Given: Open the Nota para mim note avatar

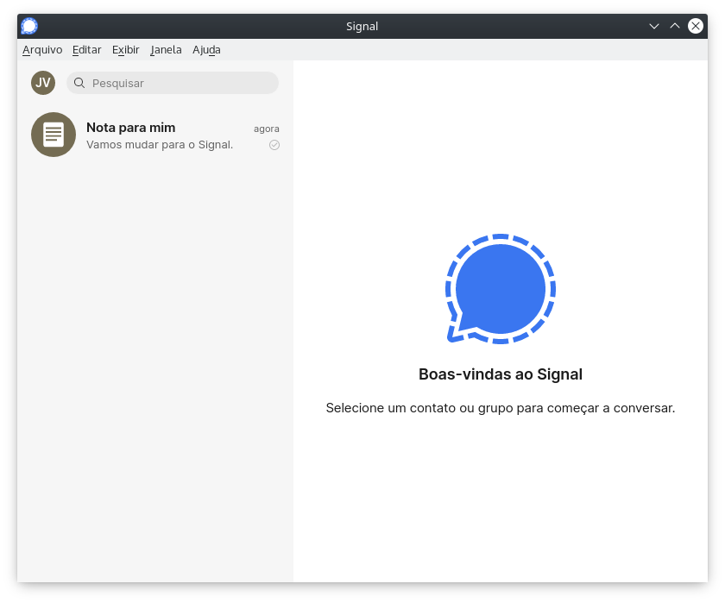Looking at the screenshot, I should (x=54, y=135).
